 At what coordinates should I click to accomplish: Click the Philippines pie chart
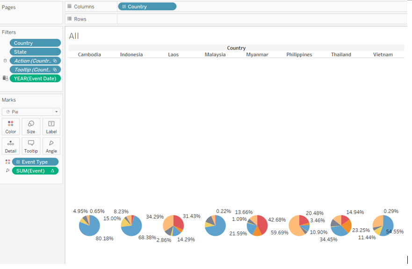[299, 225]
